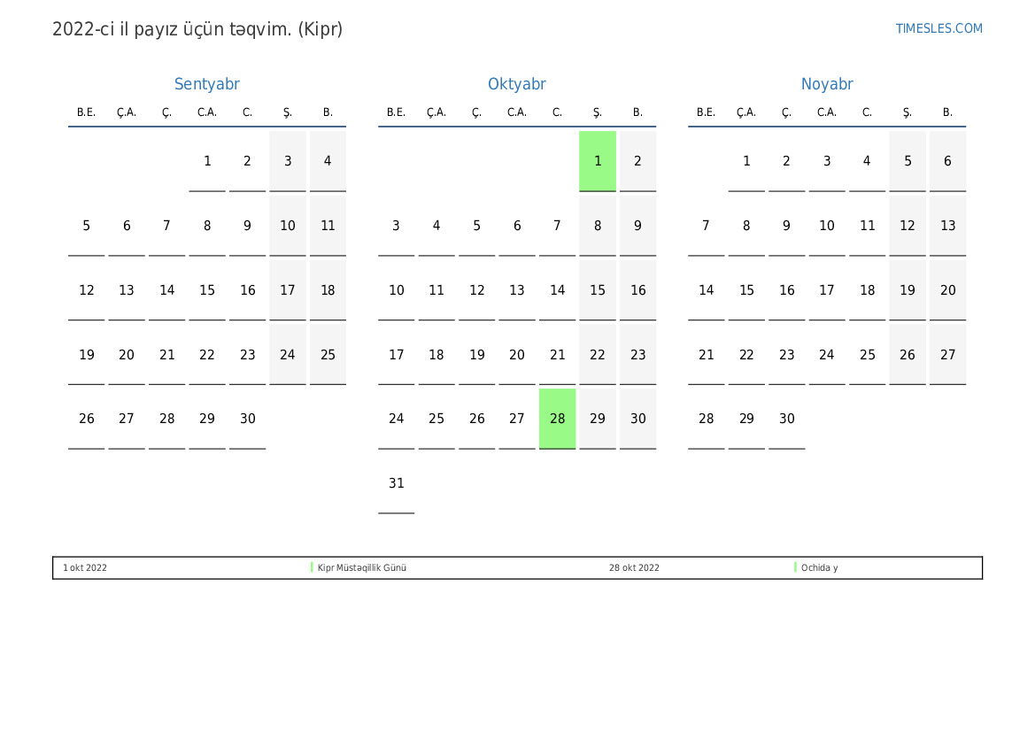The height and width of the screenshot is (732, 1035).
Task: Select 1 in Sentyabr
Action: 207,161
